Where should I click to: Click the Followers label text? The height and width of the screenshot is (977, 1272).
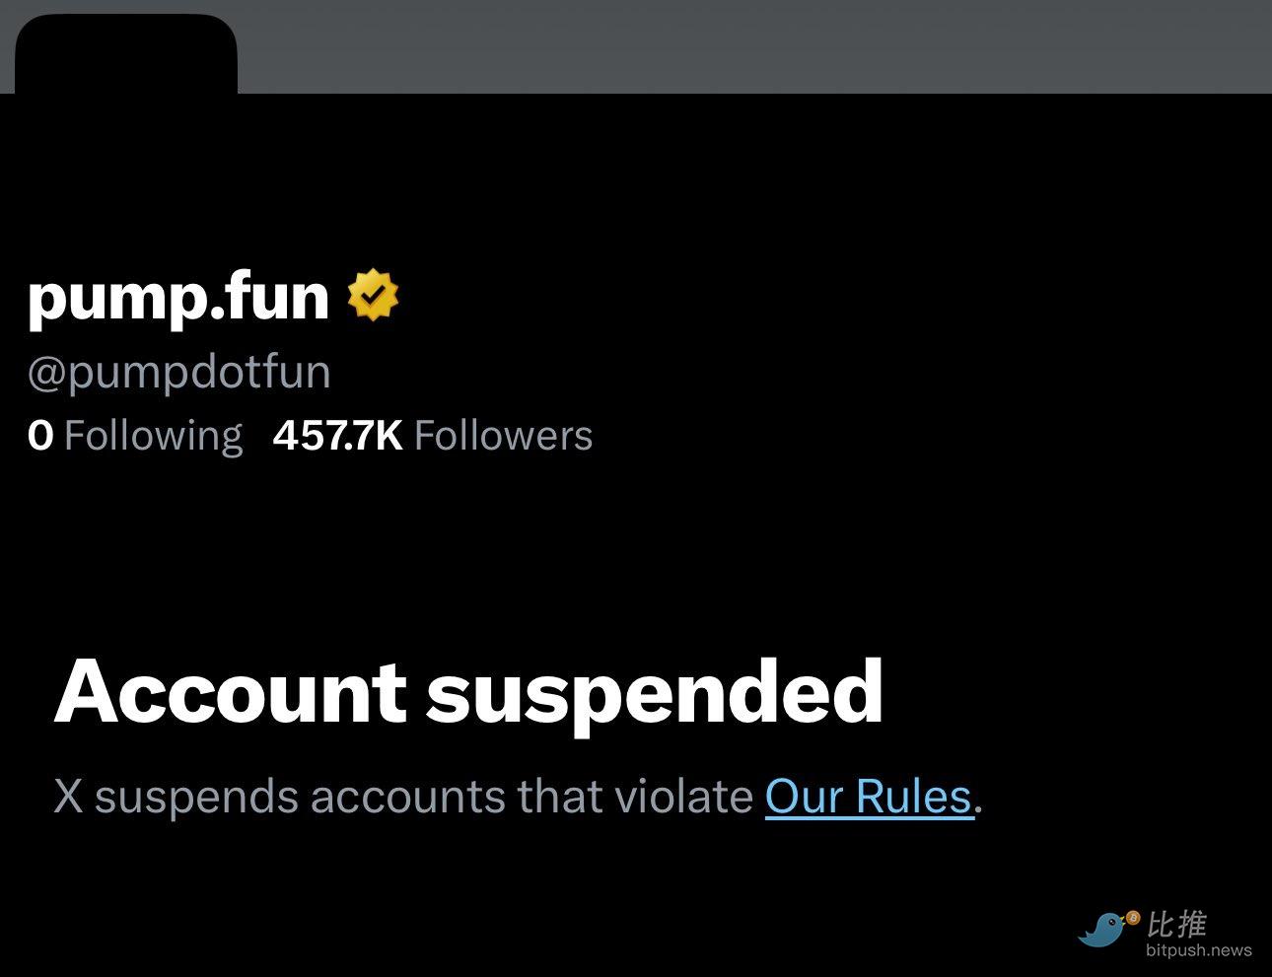502,435
